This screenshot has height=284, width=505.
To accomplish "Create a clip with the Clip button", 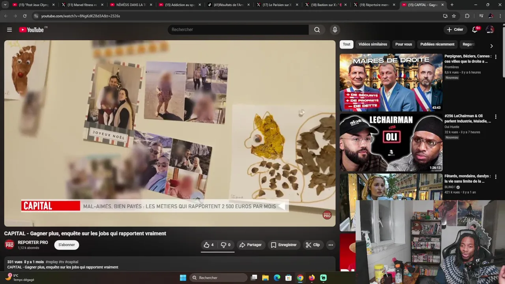I will click(313, 245).
